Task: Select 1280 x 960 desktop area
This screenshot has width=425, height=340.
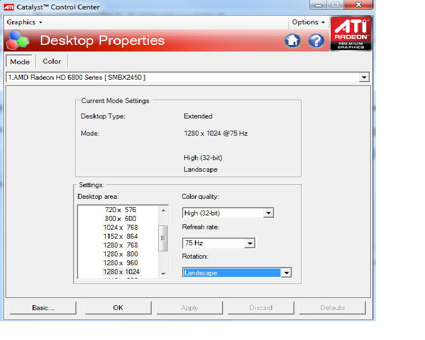Action: [x=121, y=263]
